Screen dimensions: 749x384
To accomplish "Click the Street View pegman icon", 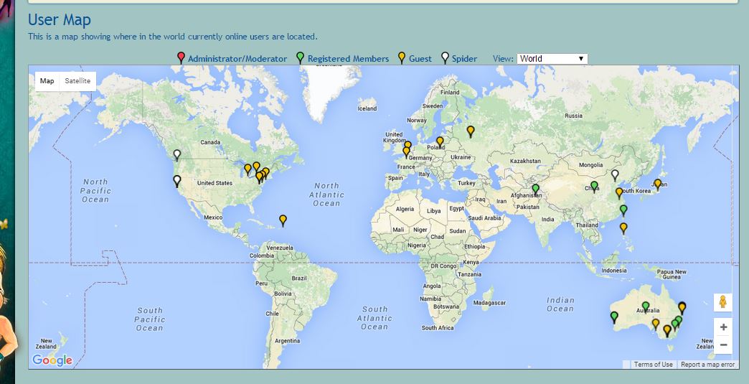I will [x=722, y=302].
